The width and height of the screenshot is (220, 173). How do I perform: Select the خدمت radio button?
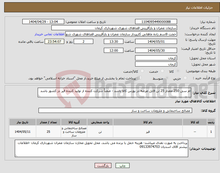[162, 71]
